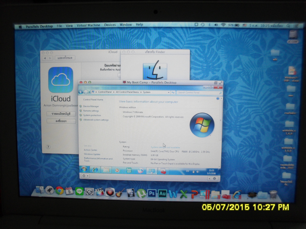
Task: Open Windows Media Player taskbar icon
Action: coord(117,170)
